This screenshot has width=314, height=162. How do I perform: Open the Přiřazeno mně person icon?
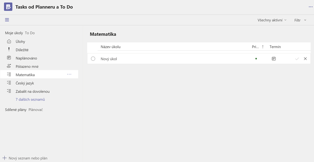pos(9,66)
